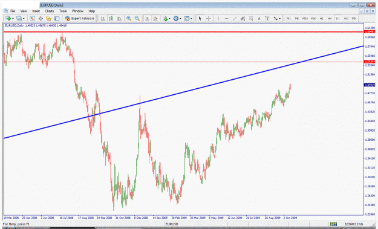
Task: Switch chart to candlesticks icon
Action: pos(111,18)
